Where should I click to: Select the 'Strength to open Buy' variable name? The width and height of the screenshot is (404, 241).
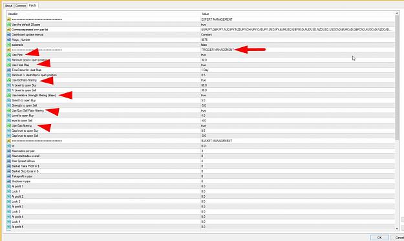click(24, 100)
